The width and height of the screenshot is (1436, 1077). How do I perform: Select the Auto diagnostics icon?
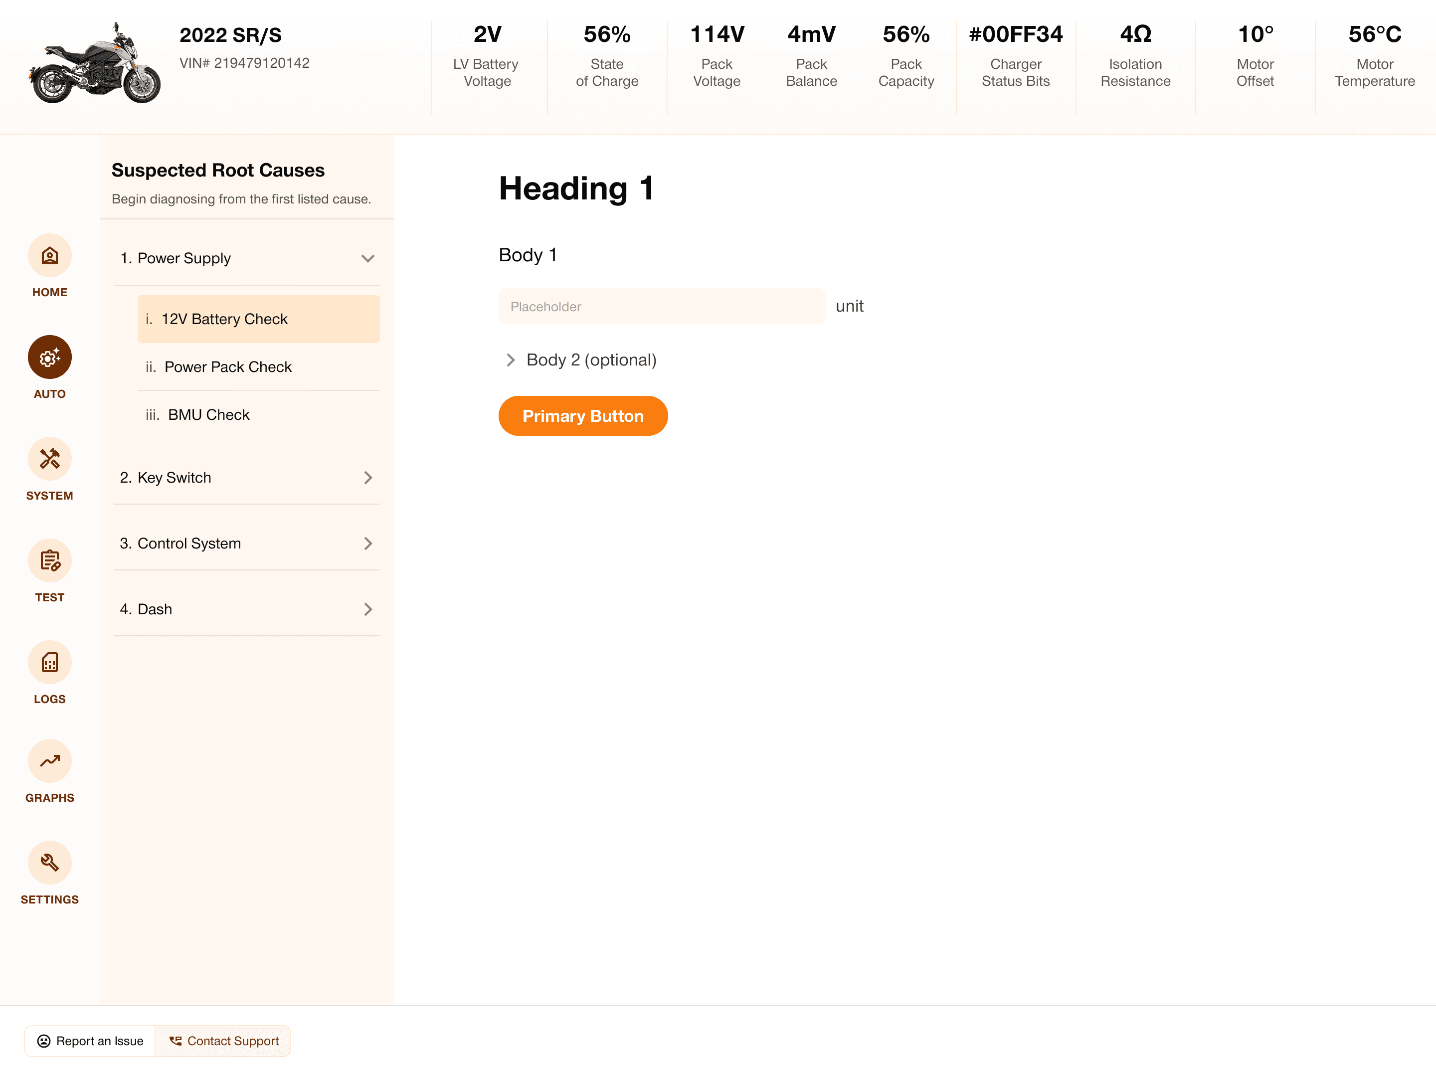[49, 357]
